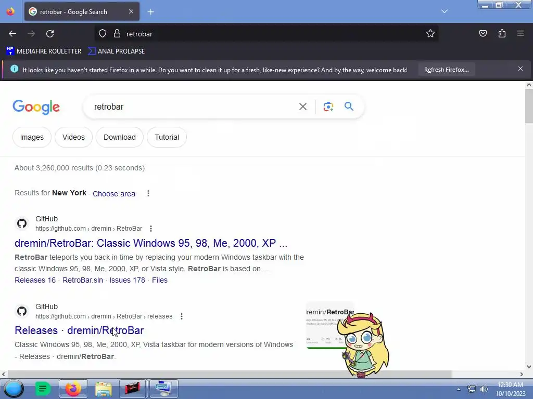Open the Issues 178 sitelink
The width and height of the screenshot is (533, 399).
coord(127,280)
